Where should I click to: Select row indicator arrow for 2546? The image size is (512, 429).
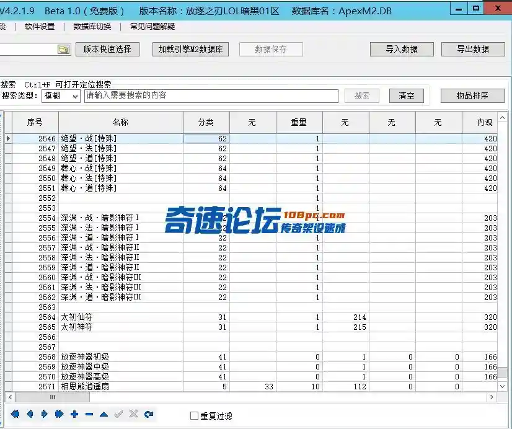tap(8, 138)
